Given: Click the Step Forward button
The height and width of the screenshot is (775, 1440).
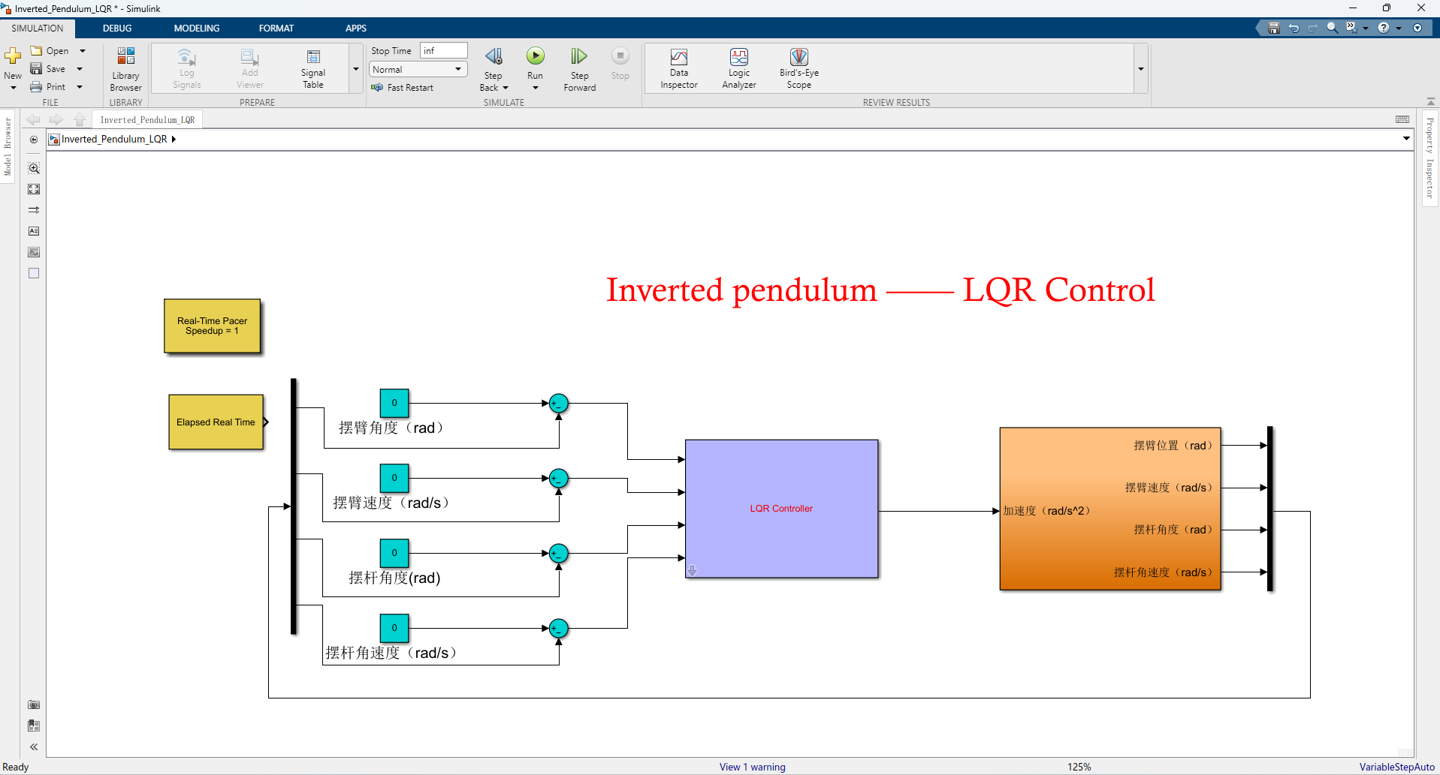Looking at the screenshot, I should tap(579, 68).
